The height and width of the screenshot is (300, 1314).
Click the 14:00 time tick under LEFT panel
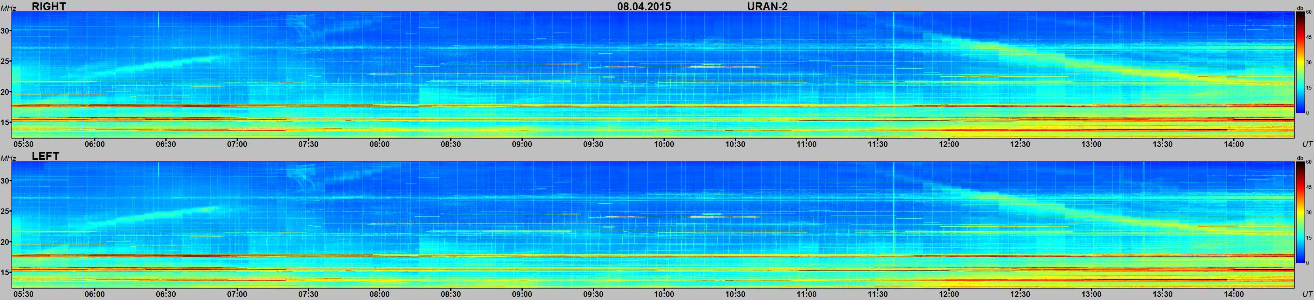[x=1233, y=294]
